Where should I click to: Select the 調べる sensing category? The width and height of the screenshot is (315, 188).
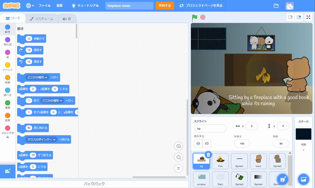8,92
